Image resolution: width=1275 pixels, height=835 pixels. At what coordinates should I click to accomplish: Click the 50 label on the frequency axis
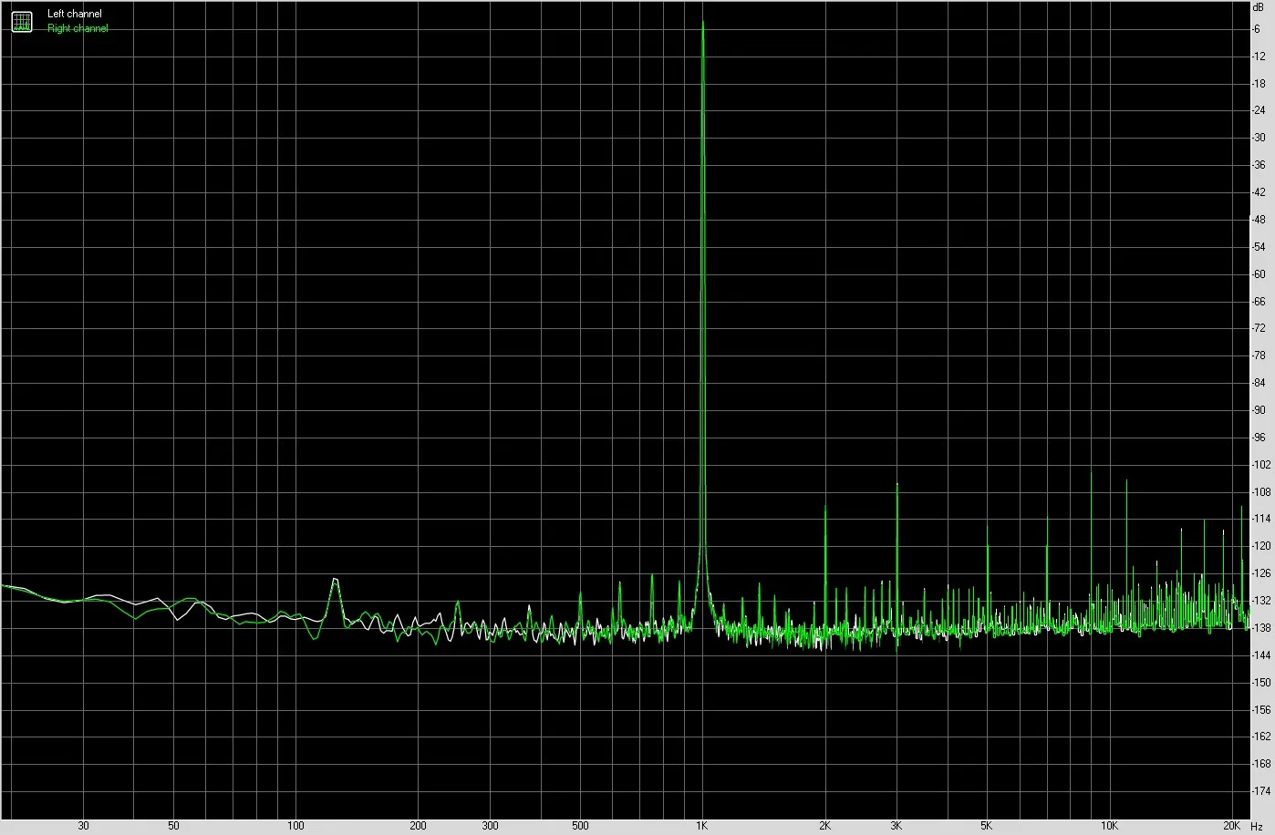(x=173, y=826)
